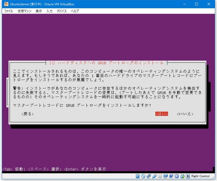Open the ヘルプ menu
This screenshot has width=217, height=181.
click(75, 11)
